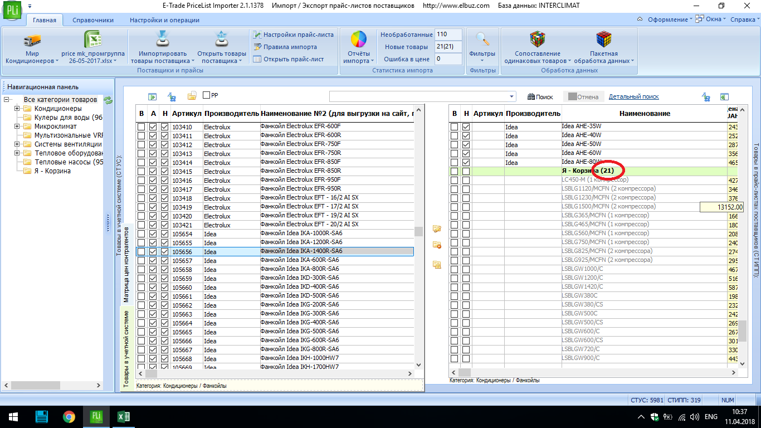Refresh the category tree with green arrows

[108, 100]
